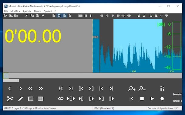Click the go-to-selection-end hatched bracket arrow
This screenshot has height=115, width=185.
[91, 89]
